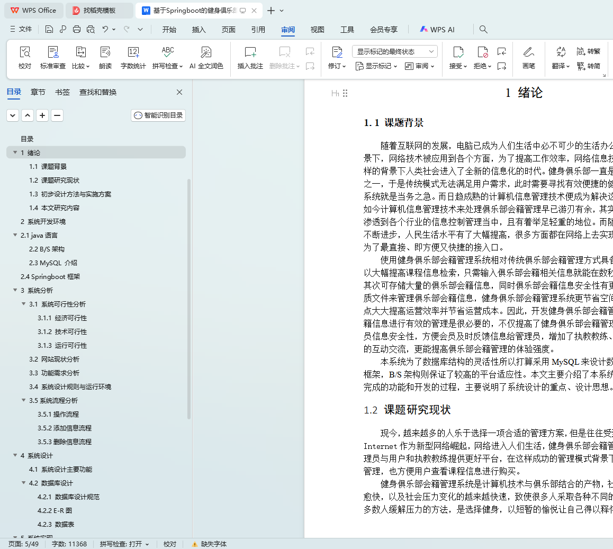
Task: Collapse the 3 系统分析 tree node
Action: (15, 290)
